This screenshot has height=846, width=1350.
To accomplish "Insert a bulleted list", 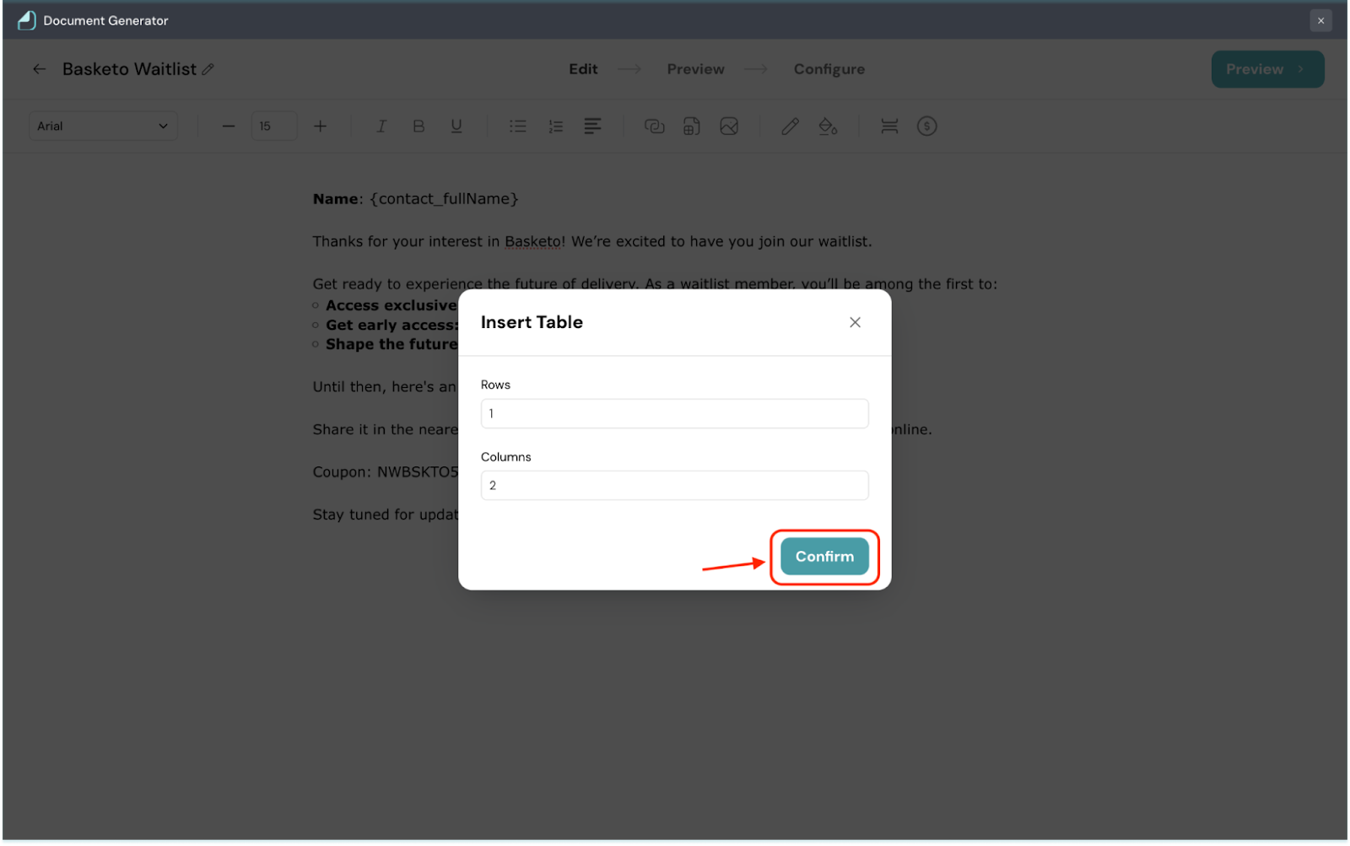I will coord(518,127).
